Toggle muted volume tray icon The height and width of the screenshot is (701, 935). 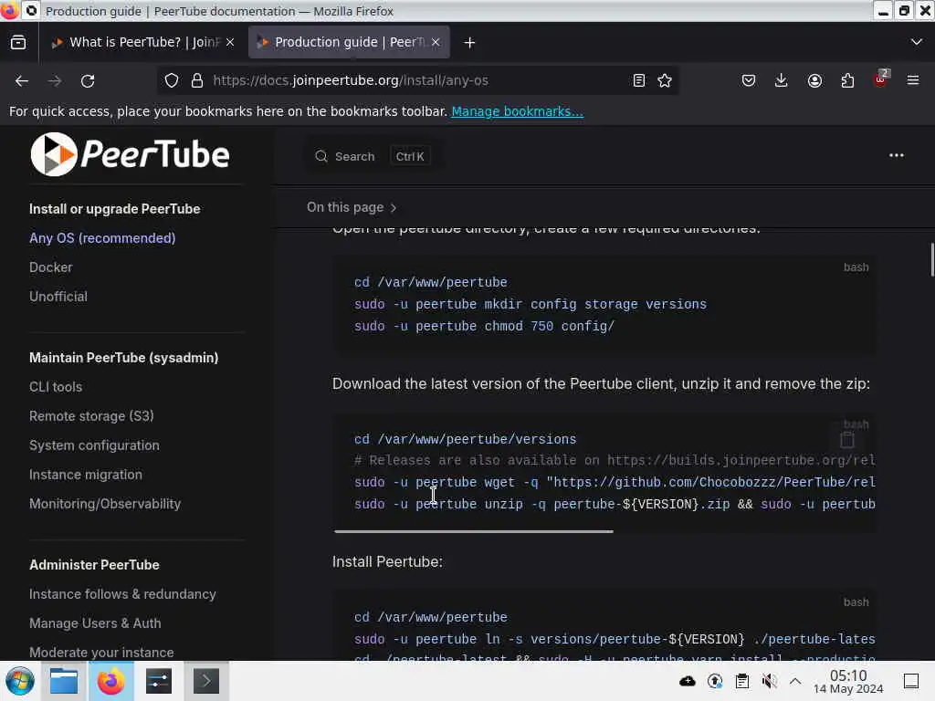[x=769, y=681]
